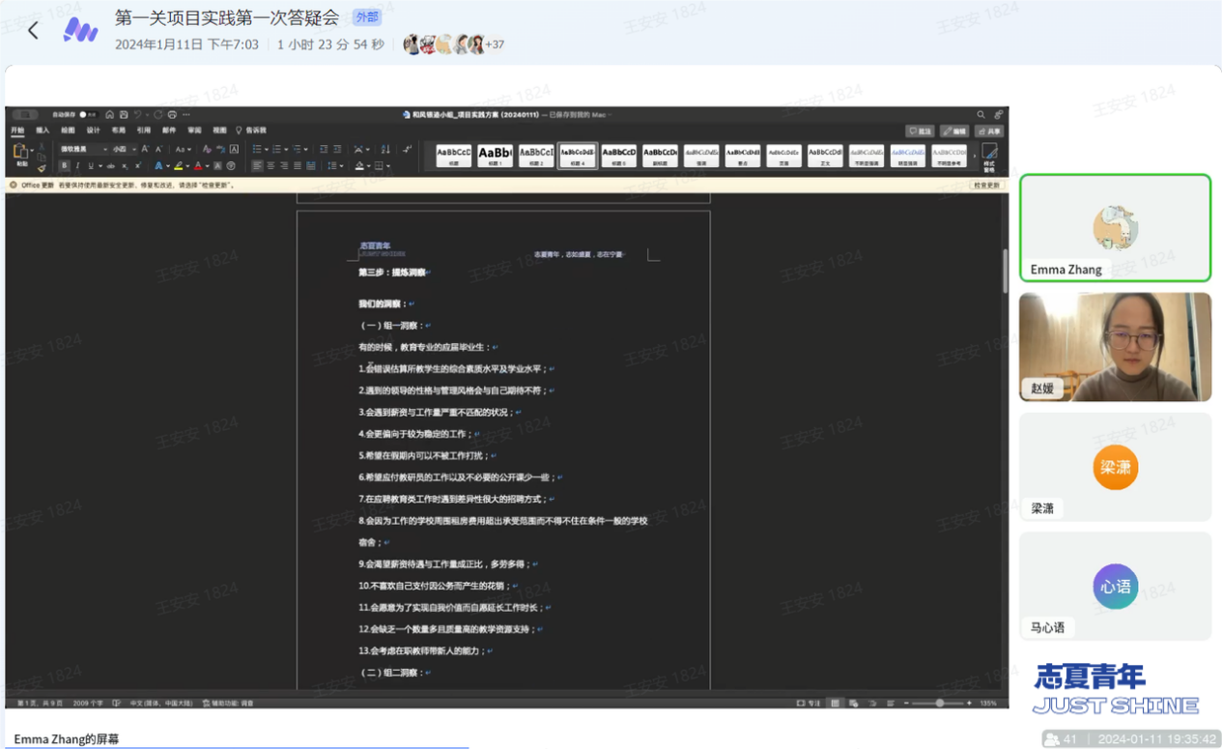Open the 设计 ribbon tab
1222x749 pixels.
coord(93,130)
